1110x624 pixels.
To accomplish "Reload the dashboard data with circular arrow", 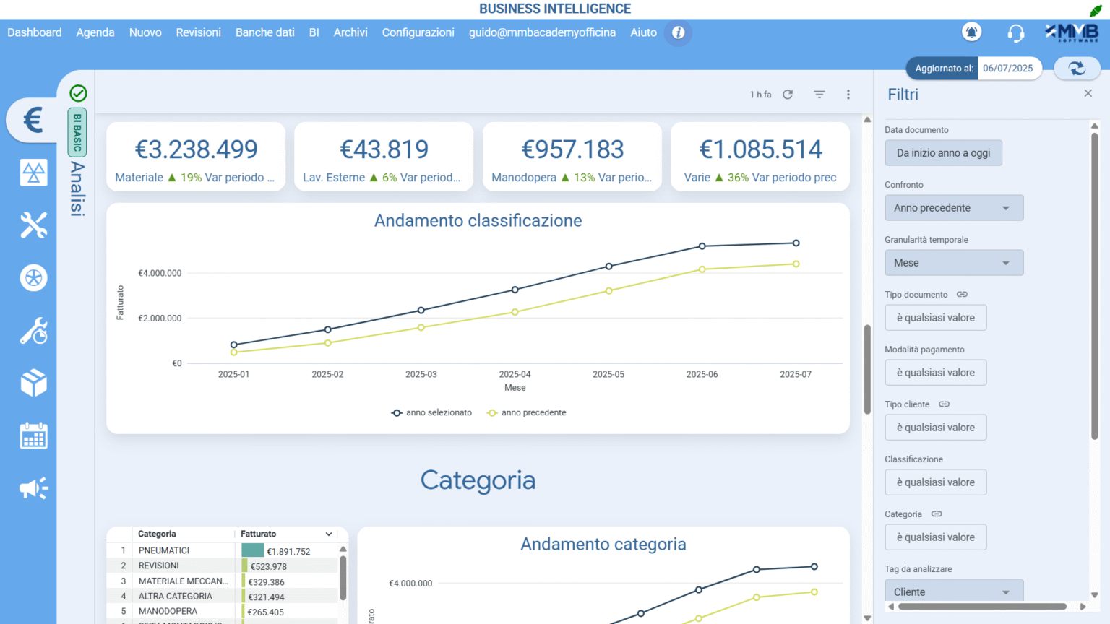I will pyautogui.click(x=788, y=95).
